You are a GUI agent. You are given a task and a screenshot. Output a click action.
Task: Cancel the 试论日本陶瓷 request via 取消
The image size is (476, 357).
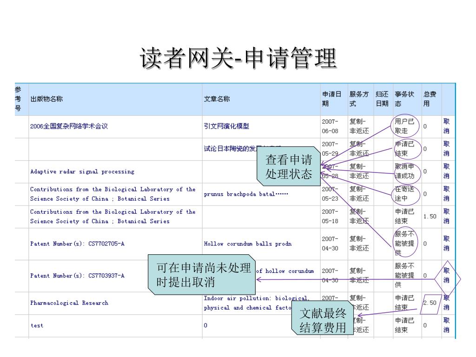(x=446, y=149)
